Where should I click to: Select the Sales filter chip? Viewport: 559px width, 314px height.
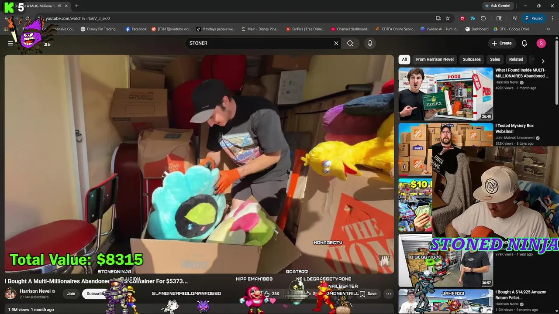pyautogui.click(x=495, y=59)
